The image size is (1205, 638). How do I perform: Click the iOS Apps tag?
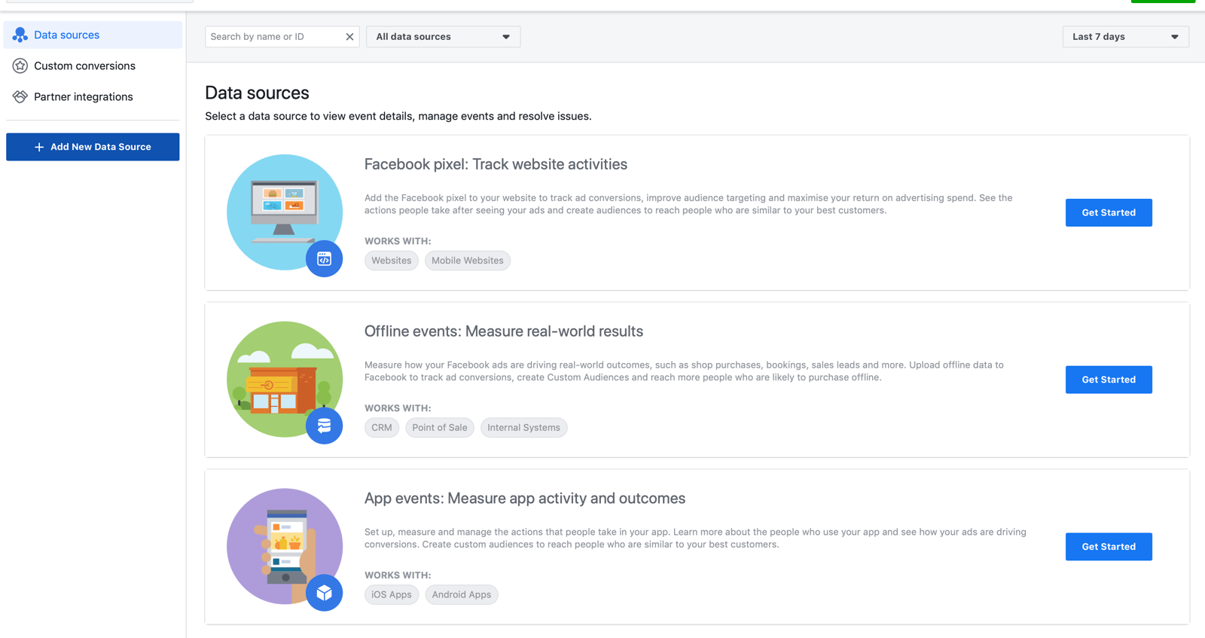pos(392,595)
